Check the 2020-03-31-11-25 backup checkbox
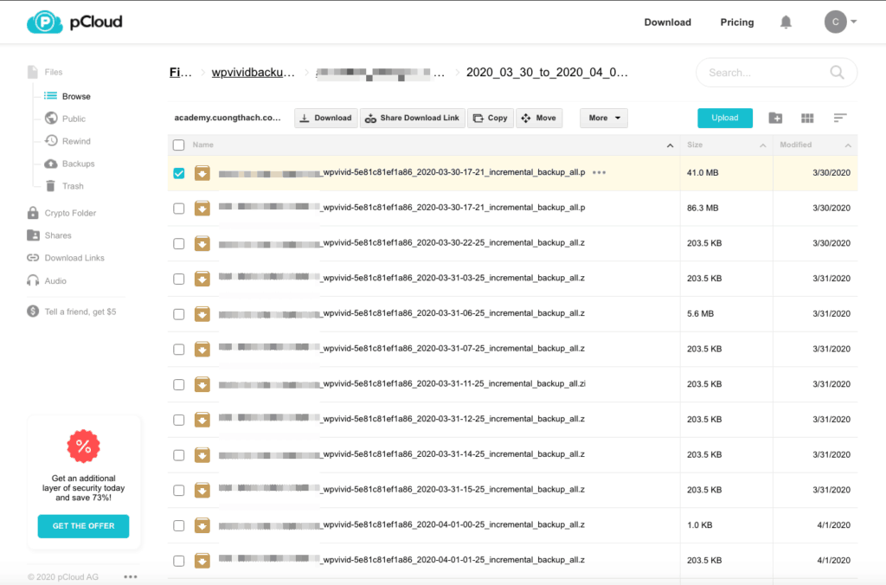The image size is (886, 585). (x=178, y=384)
